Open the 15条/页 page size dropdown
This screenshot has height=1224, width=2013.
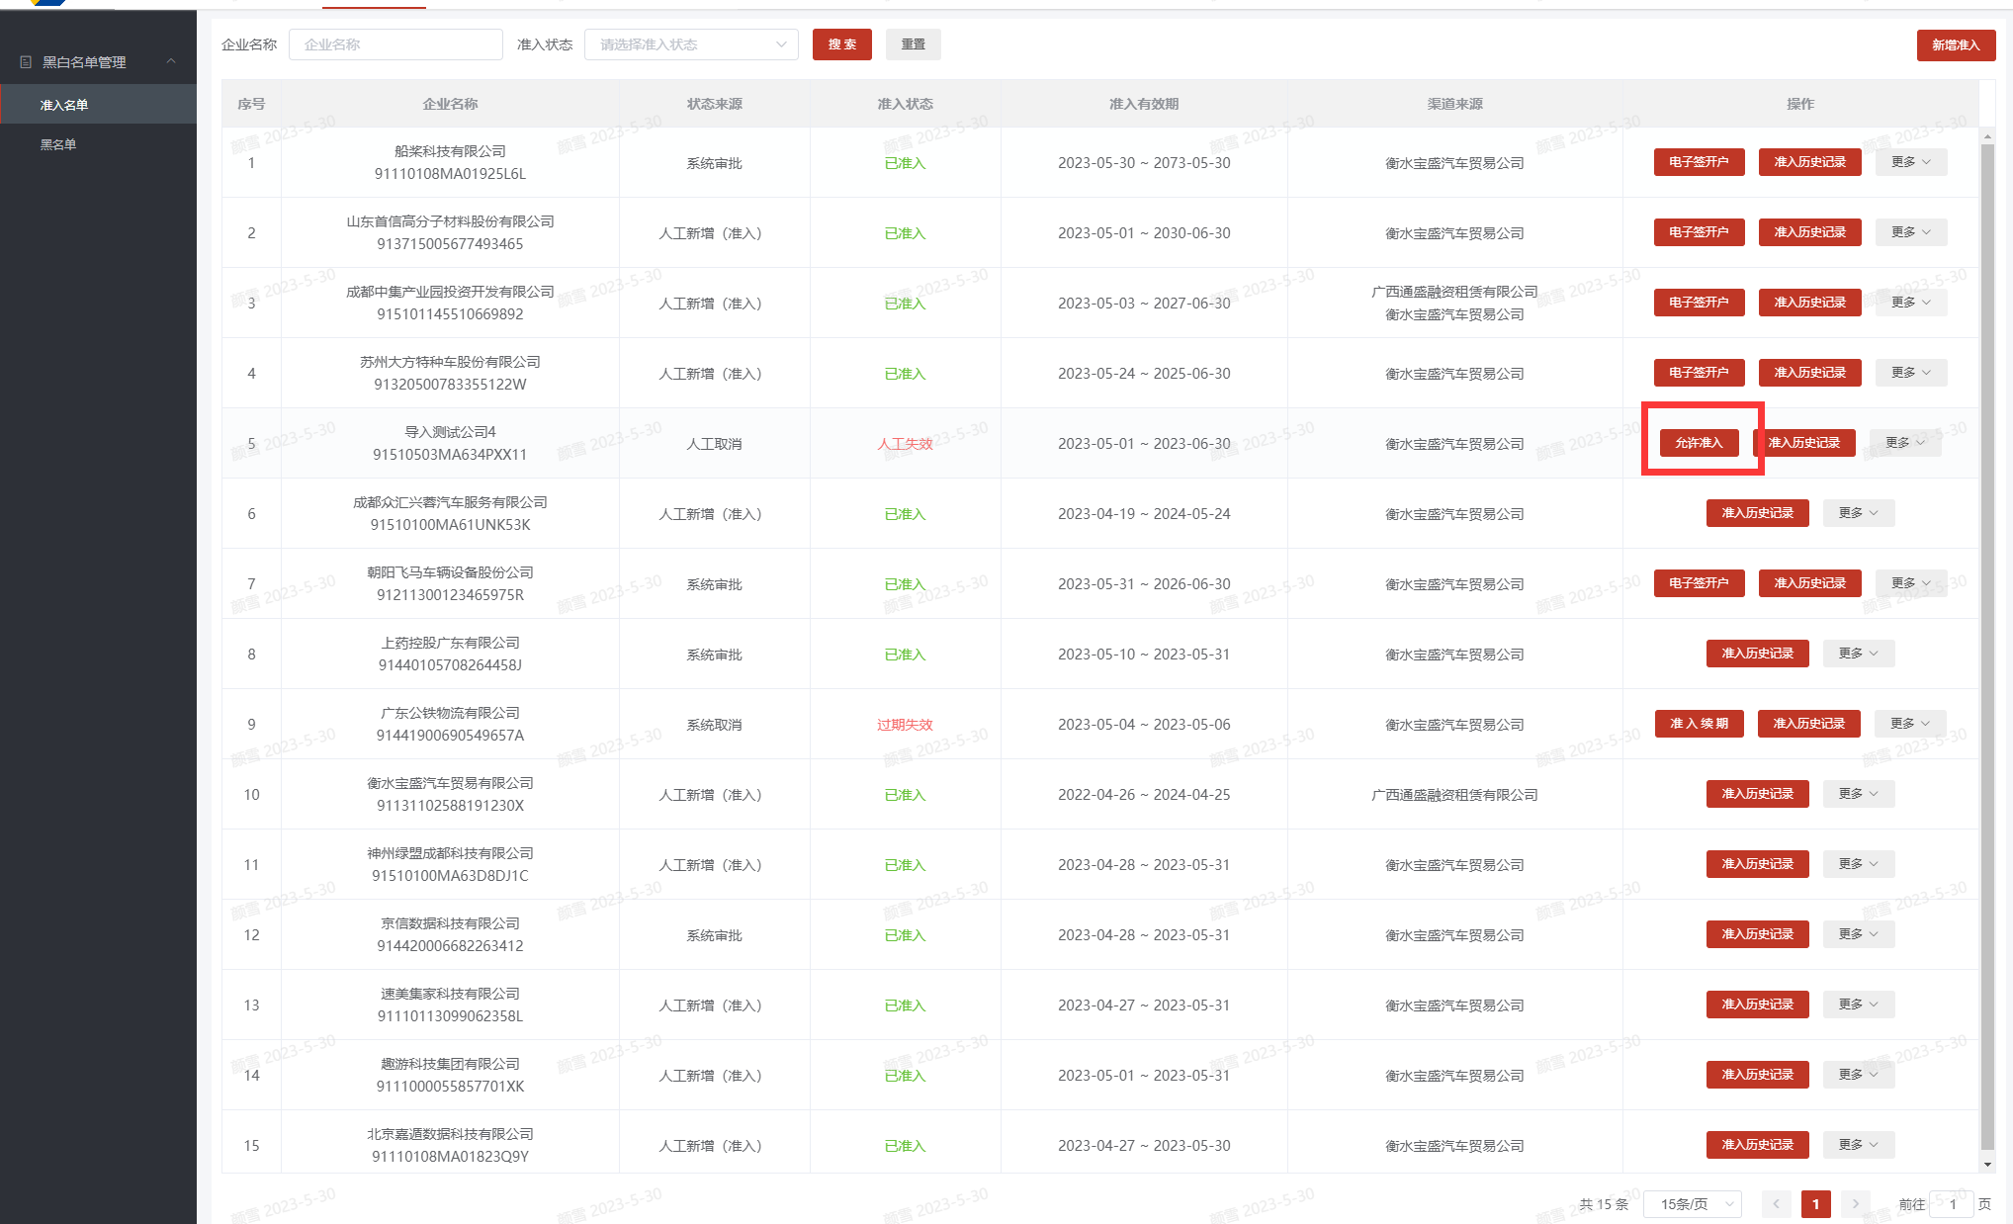pos(1692,1204)
